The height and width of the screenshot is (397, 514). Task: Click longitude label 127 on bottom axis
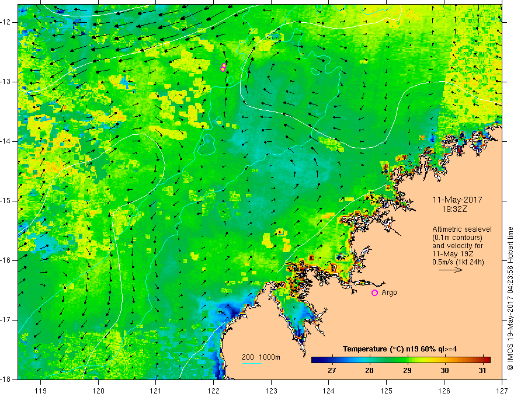pos(502,391)
